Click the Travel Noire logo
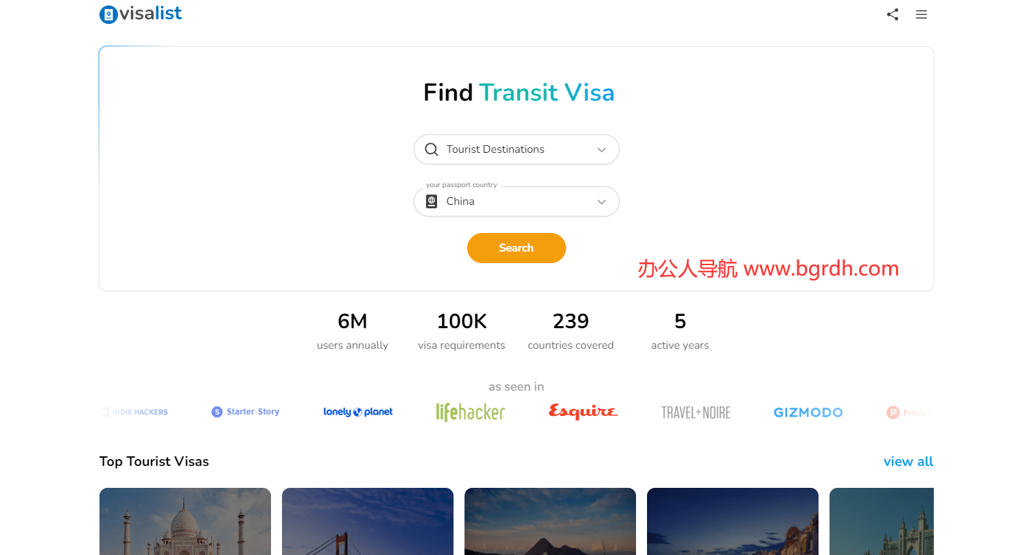1023x555 pixels. (696, 412)
